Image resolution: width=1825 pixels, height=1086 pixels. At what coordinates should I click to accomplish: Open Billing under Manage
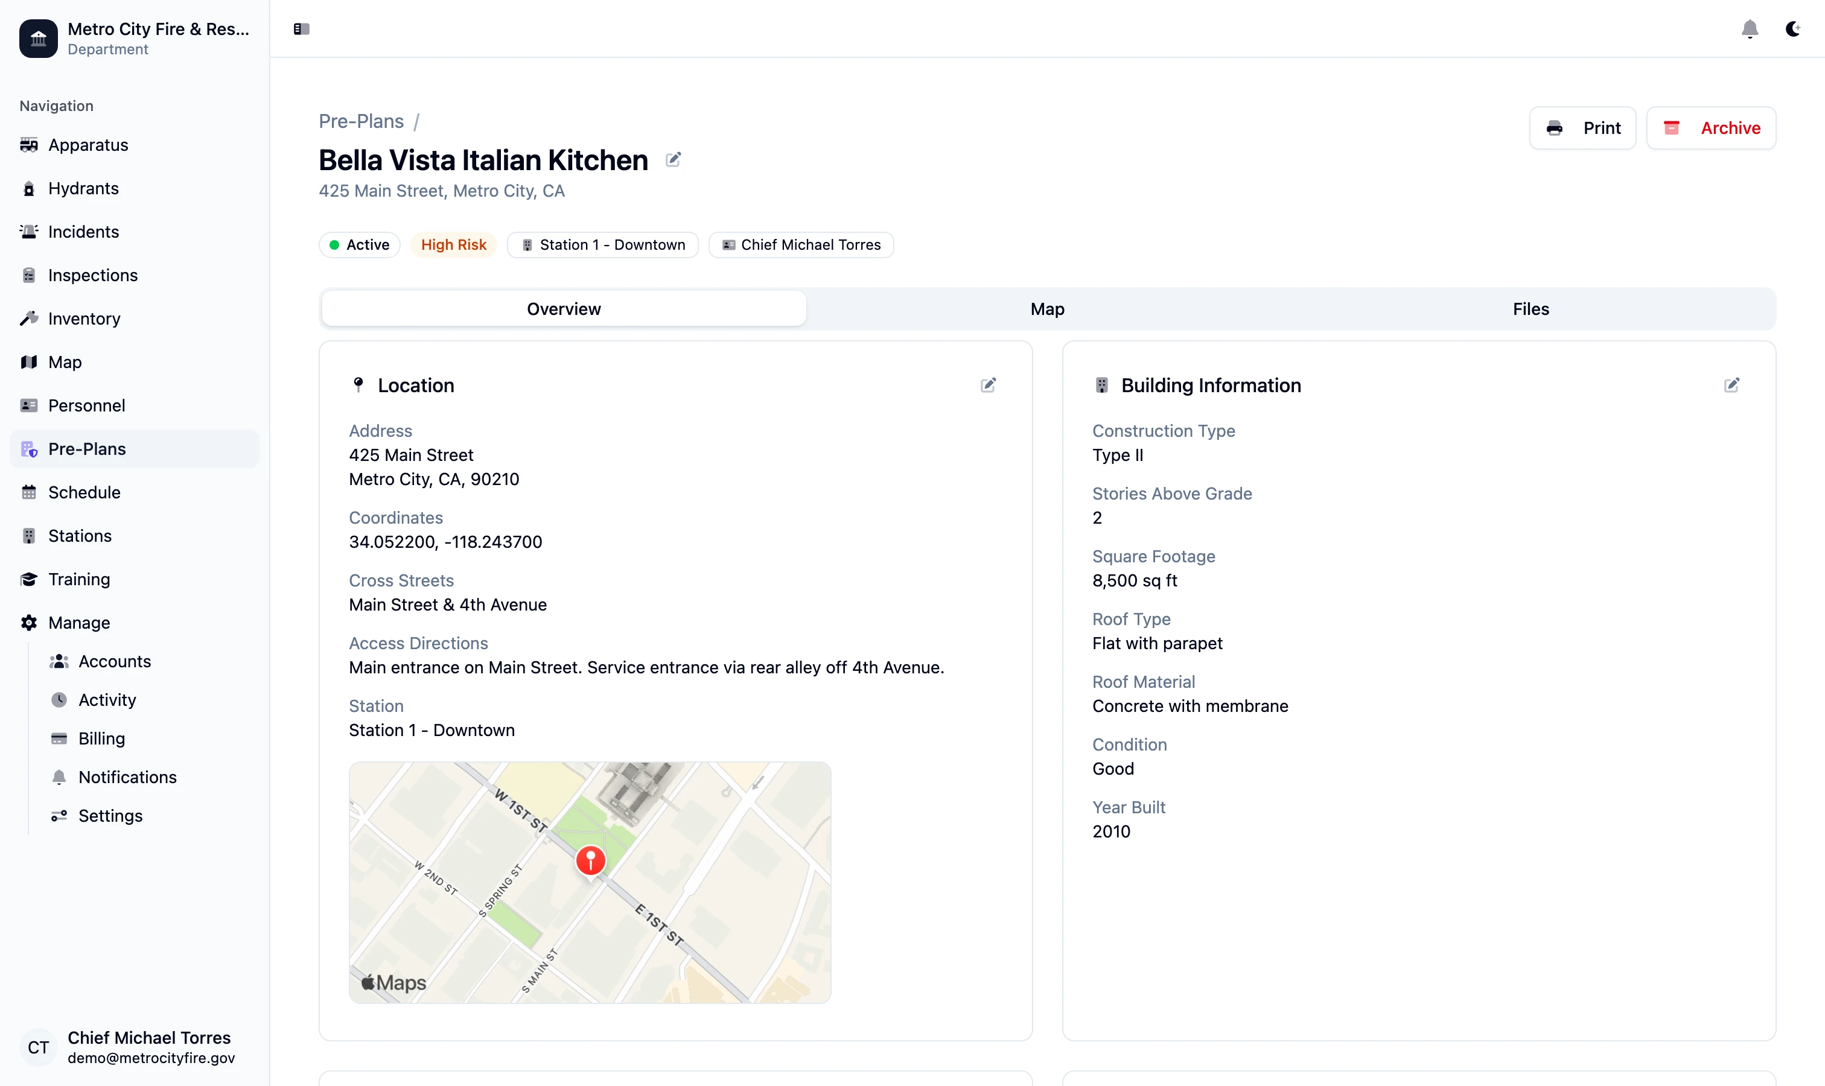[x=101, y=738]
